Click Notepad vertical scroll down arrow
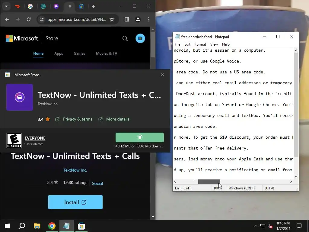Screen dimensions: 309x232 (296, 177)
